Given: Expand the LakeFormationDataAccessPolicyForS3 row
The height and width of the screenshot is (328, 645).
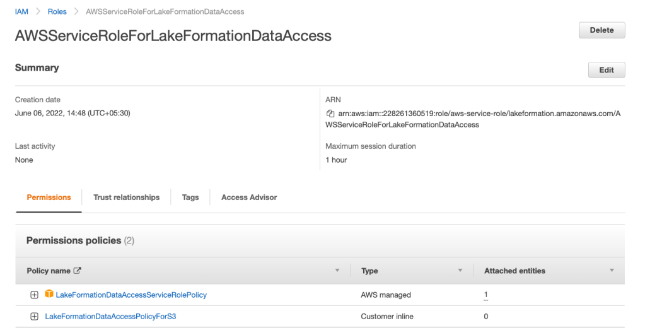Looking at the screenshot, I should 35,317.
